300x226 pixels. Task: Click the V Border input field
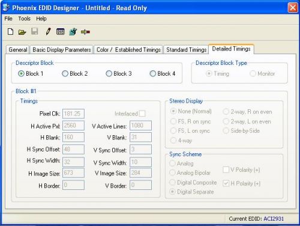coord(140,185)
